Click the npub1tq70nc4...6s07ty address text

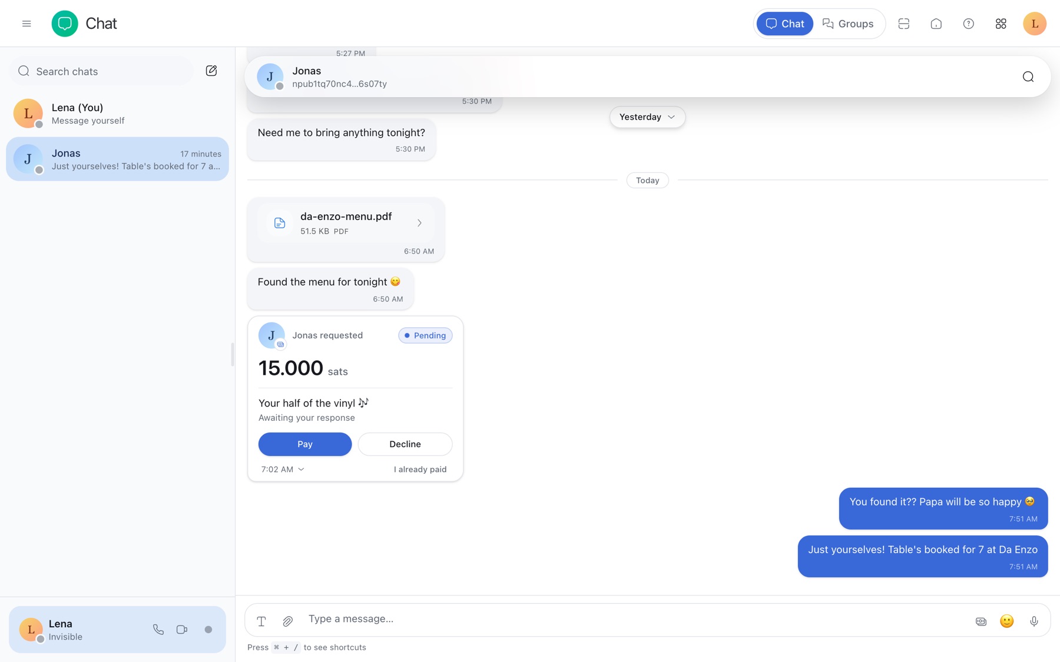[x=340, y=84]
